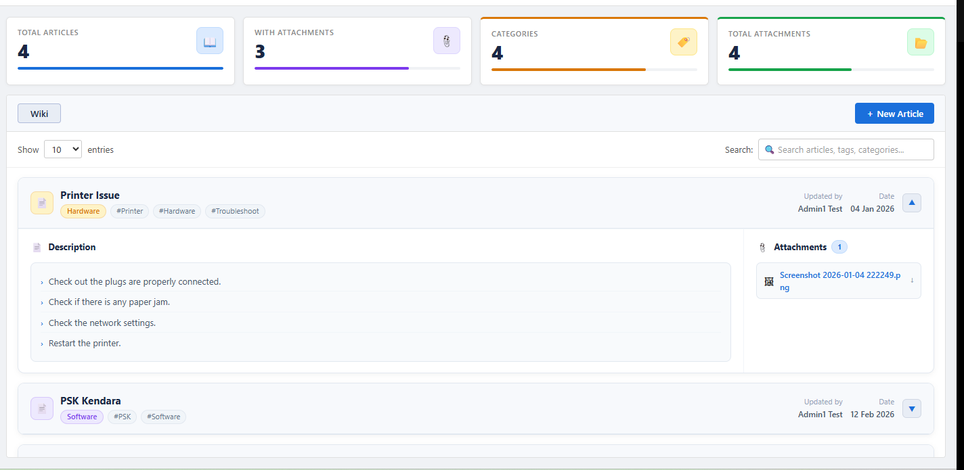Viewport: 964px width, 470px height.
Task: Click the PSK Kendara article title
Action: pyautogui.click(x=91, y=401)
